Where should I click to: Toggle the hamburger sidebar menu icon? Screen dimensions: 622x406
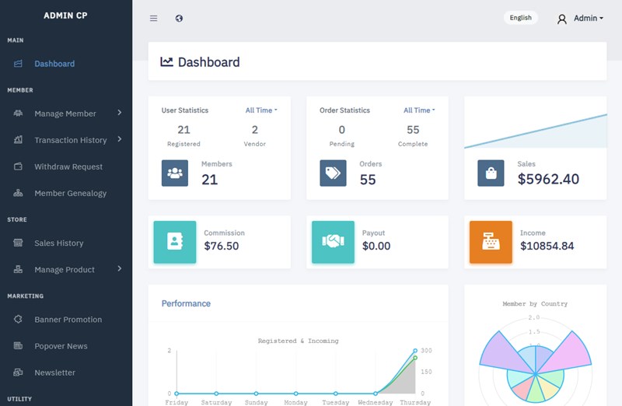pyautogui.click(x=153, y=18)
